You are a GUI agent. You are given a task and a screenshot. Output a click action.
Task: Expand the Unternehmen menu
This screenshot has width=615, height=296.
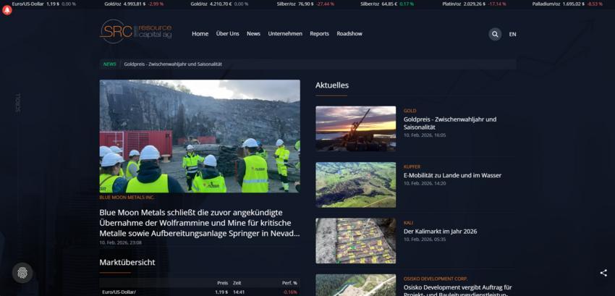(285, 34)
